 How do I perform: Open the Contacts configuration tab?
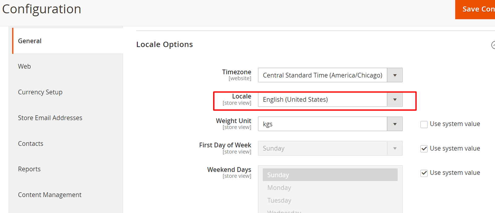coord(31,144)
